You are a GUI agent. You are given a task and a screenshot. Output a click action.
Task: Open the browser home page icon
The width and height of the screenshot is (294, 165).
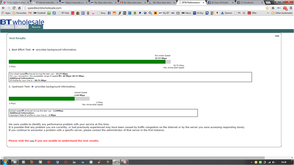(x=19, y=8)
